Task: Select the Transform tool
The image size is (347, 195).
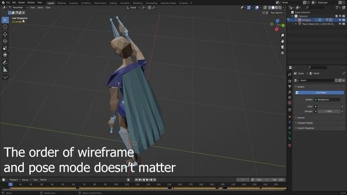Action: pyautogui.click(x=5, y=55)
